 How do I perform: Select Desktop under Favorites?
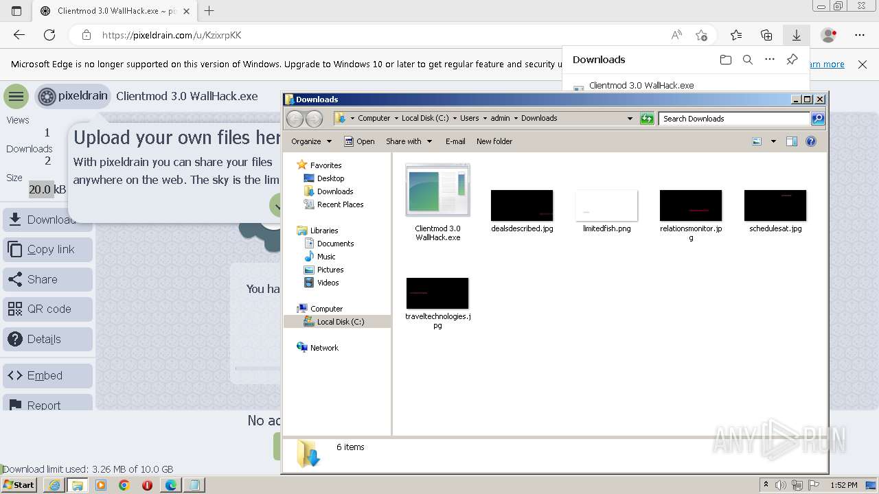tap(324, 178)
